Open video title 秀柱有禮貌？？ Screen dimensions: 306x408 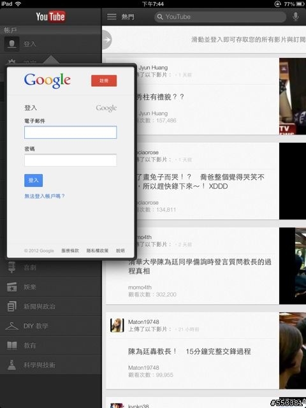click(161, 97)
